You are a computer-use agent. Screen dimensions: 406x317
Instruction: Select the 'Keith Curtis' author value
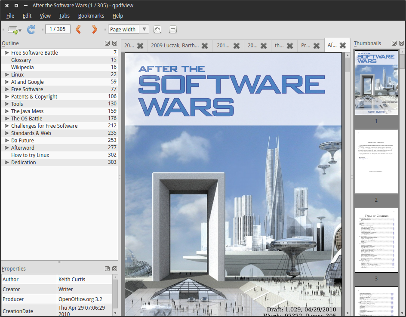pyautogui.click(x=72, y=280)
